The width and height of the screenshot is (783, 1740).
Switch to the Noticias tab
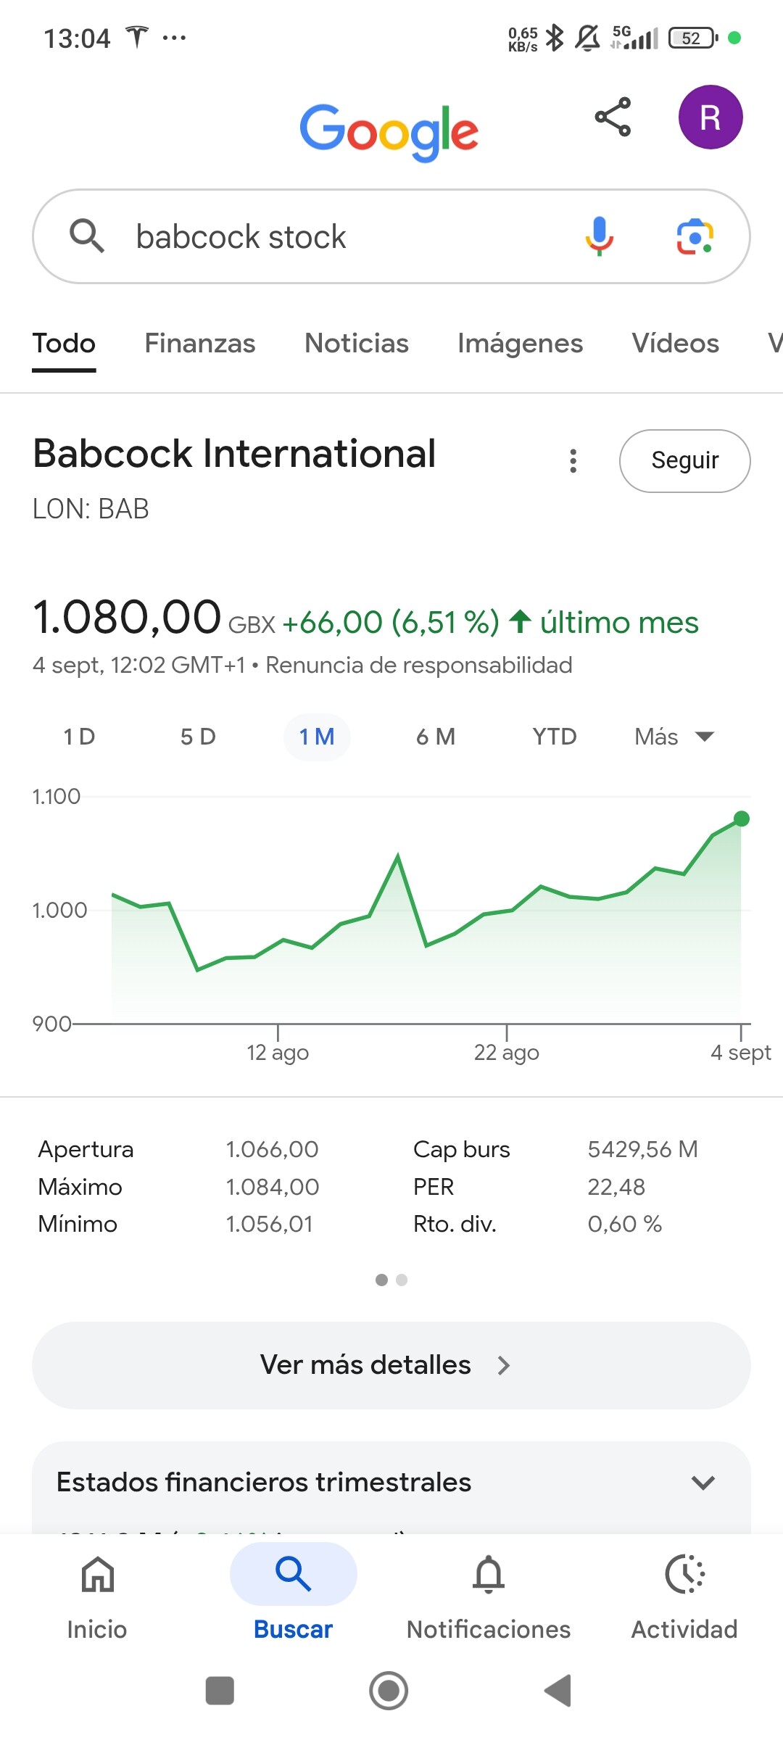point(356,344)
